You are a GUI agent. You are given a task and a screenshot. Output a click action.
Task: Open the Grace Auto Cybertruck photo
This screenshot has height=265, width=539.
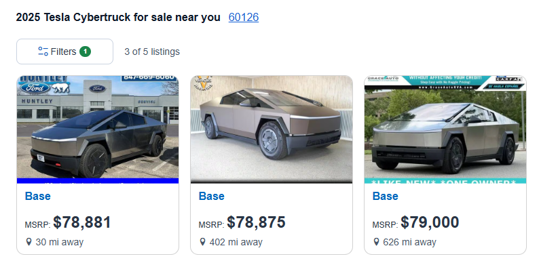[445, 129]
